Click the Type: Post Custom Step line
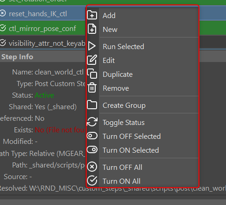 tap(51, 84)
